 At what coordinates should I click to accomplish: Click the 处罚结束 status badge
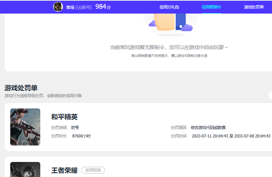[x=93, y=170]
